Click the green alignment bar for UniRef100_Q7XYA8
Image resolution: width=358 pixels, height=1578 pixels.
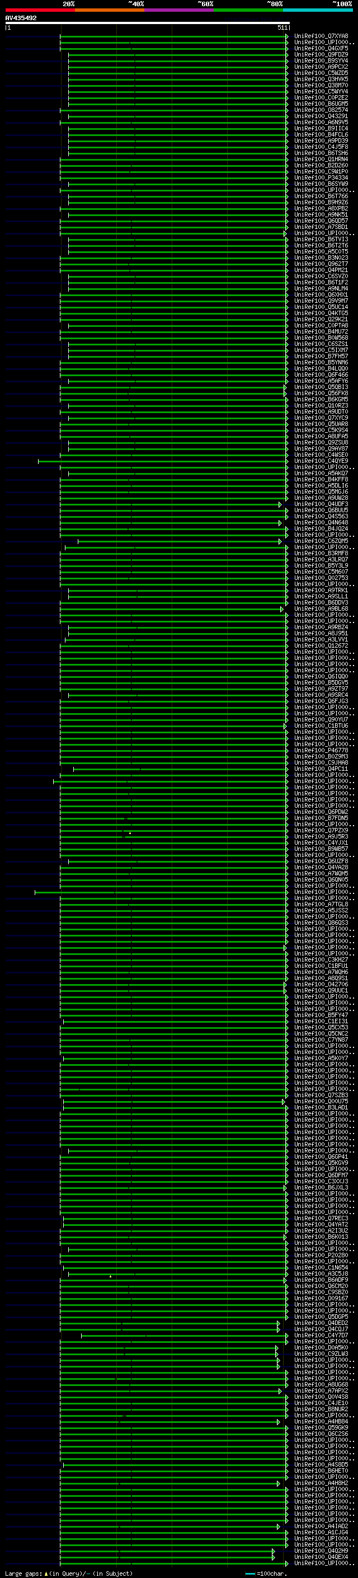174,36
